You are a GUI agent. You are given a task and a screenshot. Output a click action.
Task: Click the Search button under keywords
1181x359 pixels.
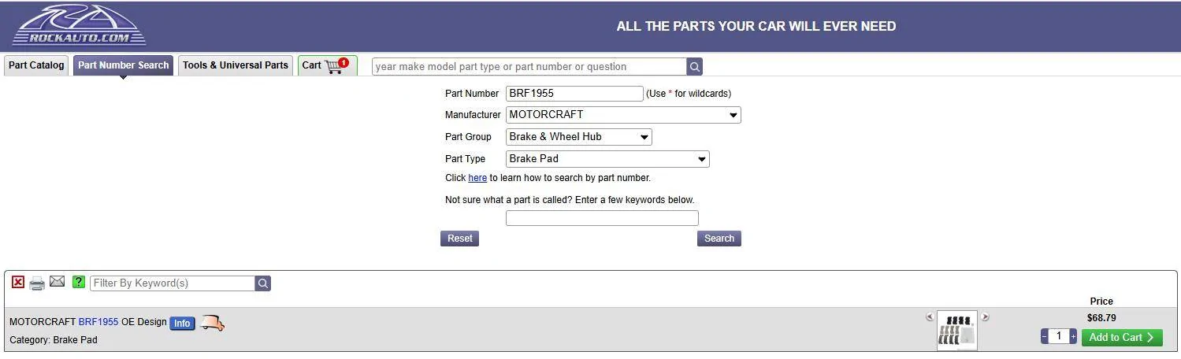click(719, 239)
